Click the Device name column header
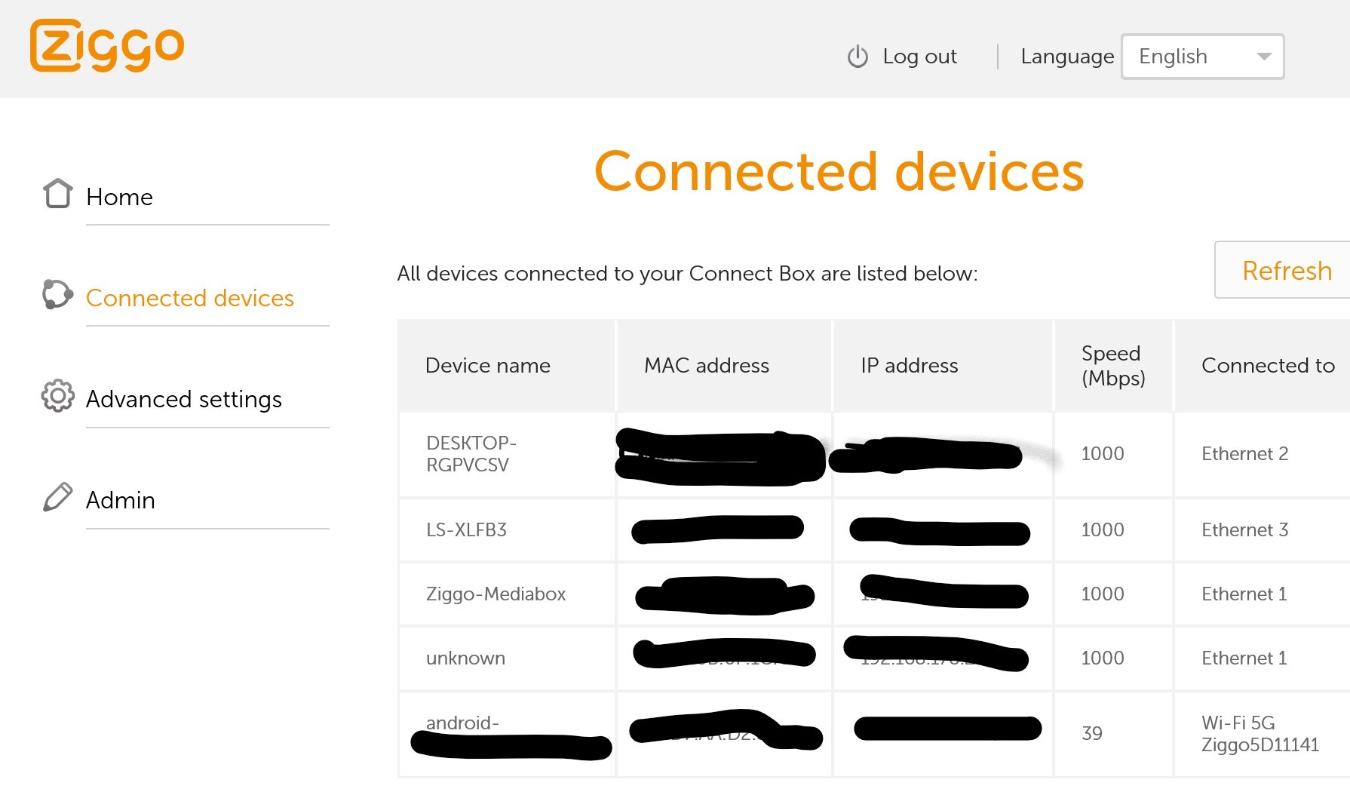1350x798 pixels. pos(487,366)
